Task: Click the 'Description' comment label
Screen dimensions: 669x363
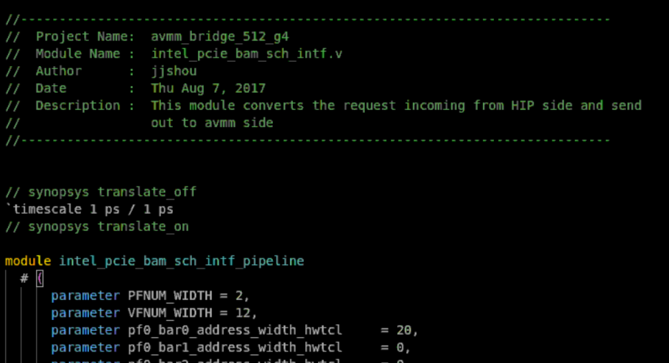Action: [78, 105]
